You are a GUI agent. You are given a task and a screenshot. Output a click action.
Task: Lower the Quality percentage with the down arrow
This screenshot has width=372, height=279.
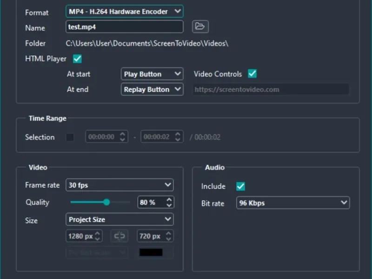169,205
